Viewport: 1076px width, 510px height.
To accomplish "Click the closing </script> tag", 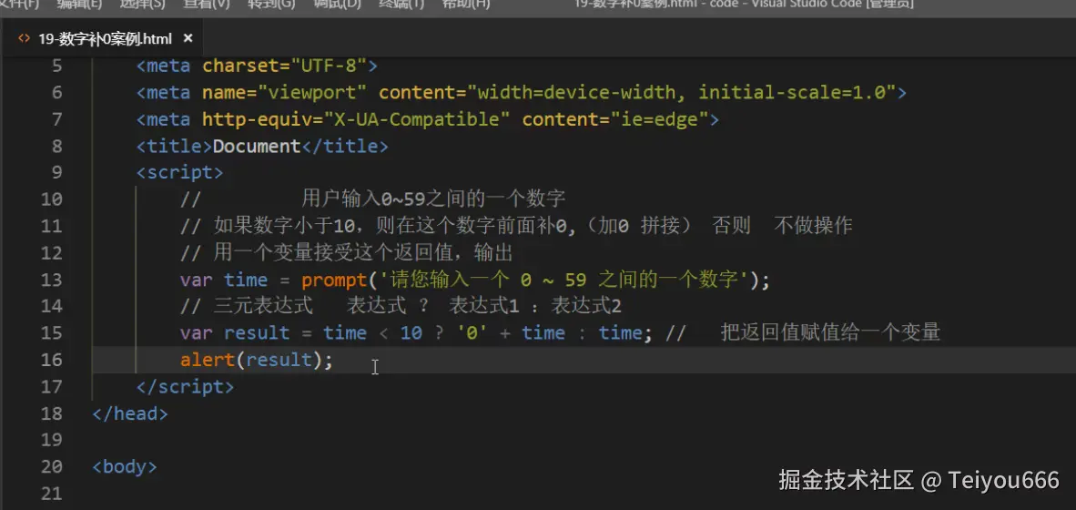I will [186, 386].
